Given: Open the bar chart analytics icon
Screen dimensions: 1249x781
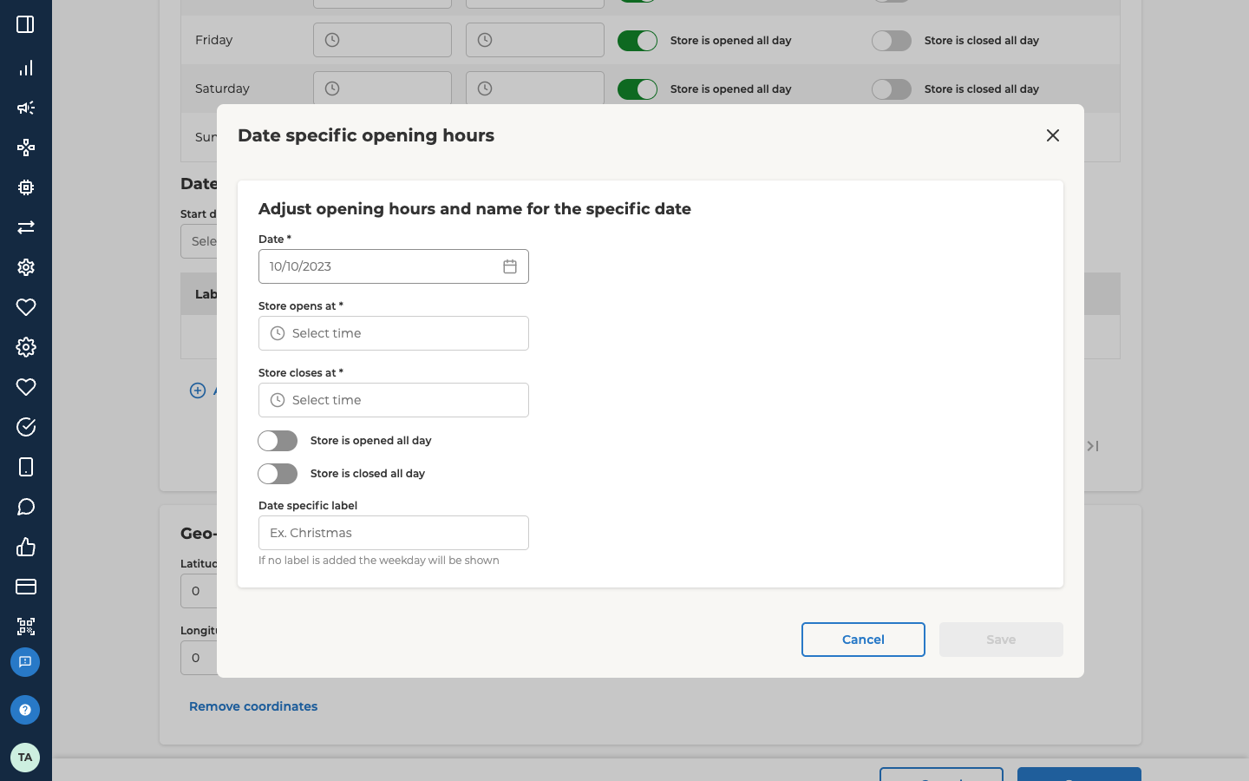Looking at the screenshot, I should 25,68.
